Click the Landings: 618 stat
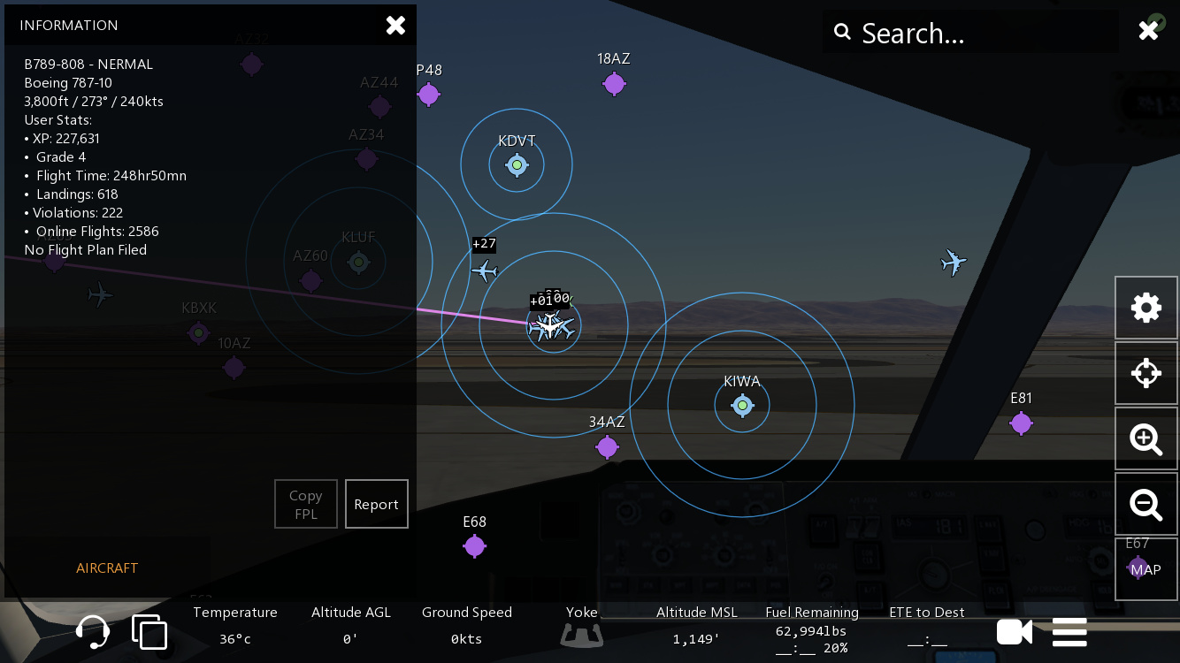The height and width of the screenshot is (663, 1180). [x=71, y=194]
